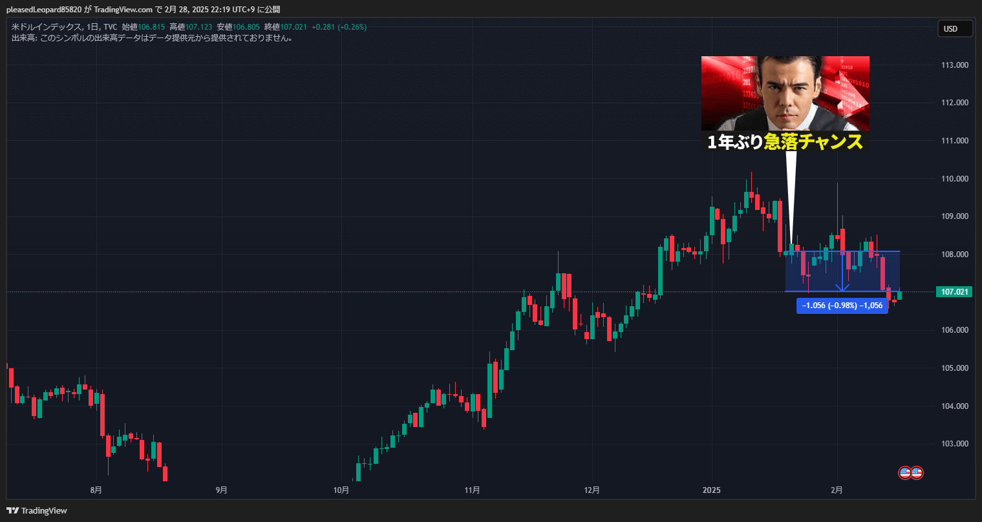The height and width of the screenshot is (522, 982).
Task: Click the left US flag event icon
Action: pos(905,473)
